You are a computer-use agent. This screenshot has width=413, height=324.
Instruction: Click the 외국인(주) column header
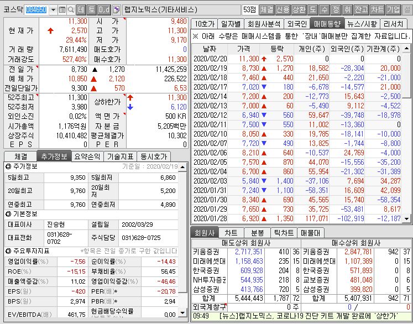(347, 49)
